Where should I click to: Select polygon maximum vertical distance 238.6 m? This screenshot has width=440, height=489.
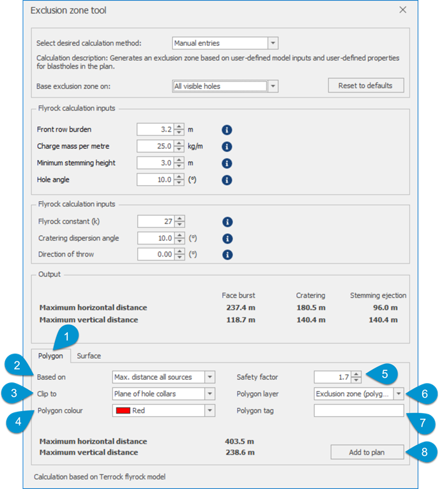click(x=240, y=453)
